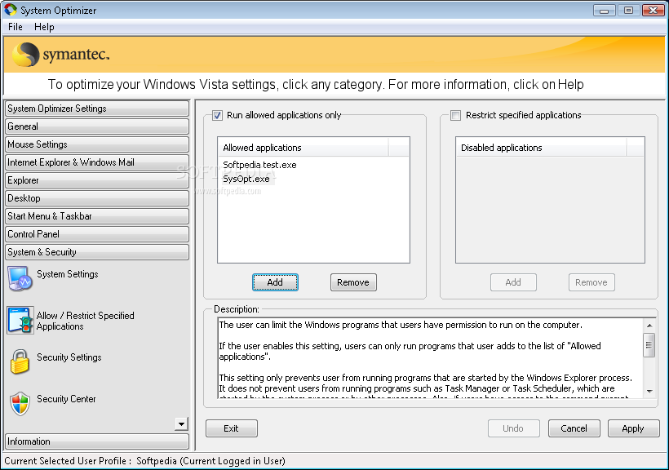Click the System Optimizer title bar icon

pos(11,10)
